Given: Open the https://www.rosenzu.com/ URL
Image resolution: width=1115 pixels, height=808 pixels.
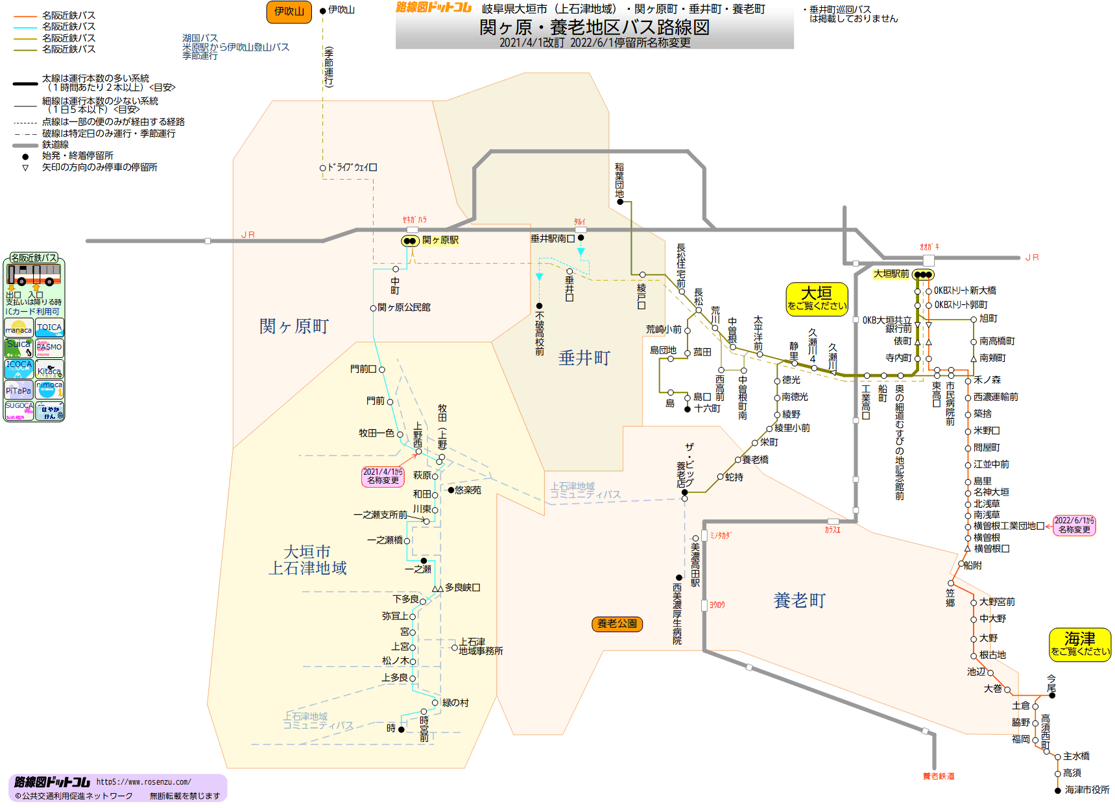Looking at the screenshot, I should [x=144, y=782].
